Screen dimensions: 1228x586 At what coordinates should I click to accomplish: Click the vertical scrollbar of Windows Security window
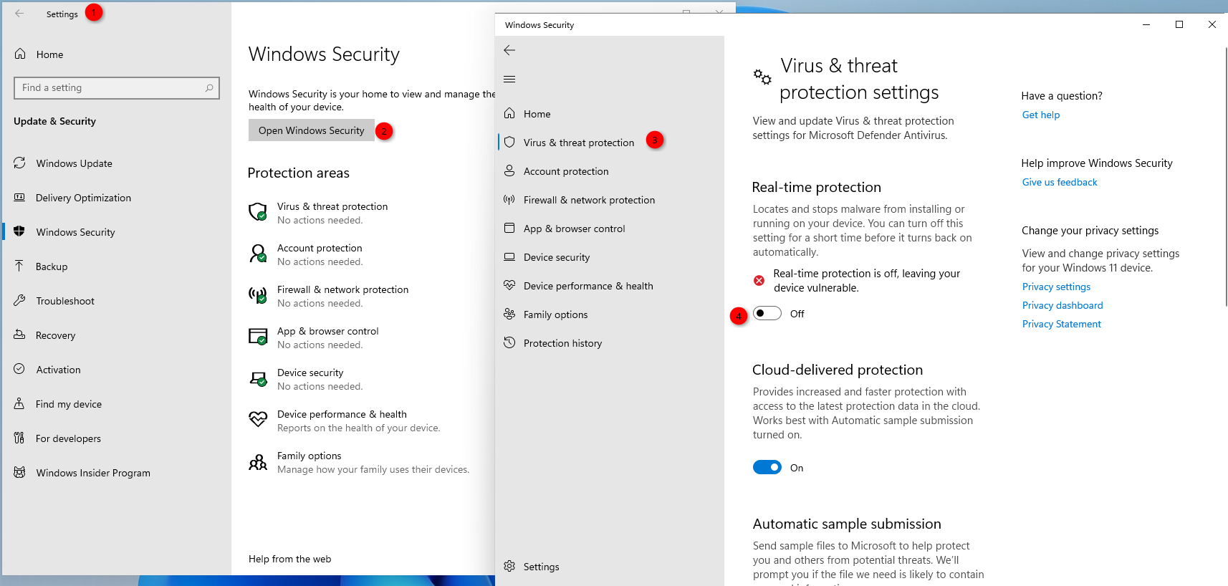click(x=1225, y=179)
